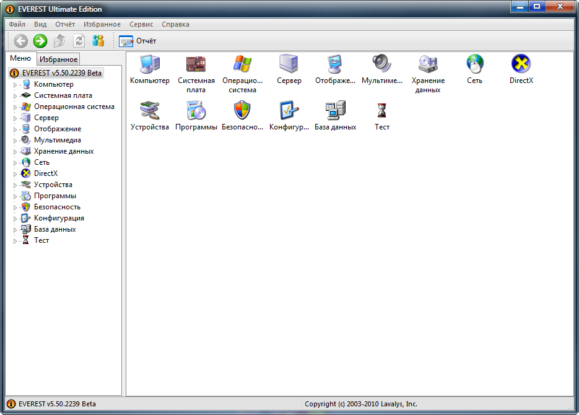Click the Up level toolbar button
The width and height of the screenshot is (579, 415).
[x=59, y=41]
